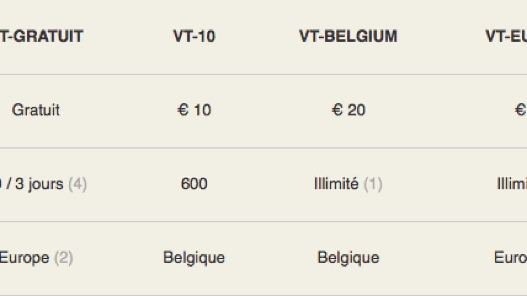Open footnote (1) next to Illimité
Viewport: 527px width, 296px height.
point(373,184)
